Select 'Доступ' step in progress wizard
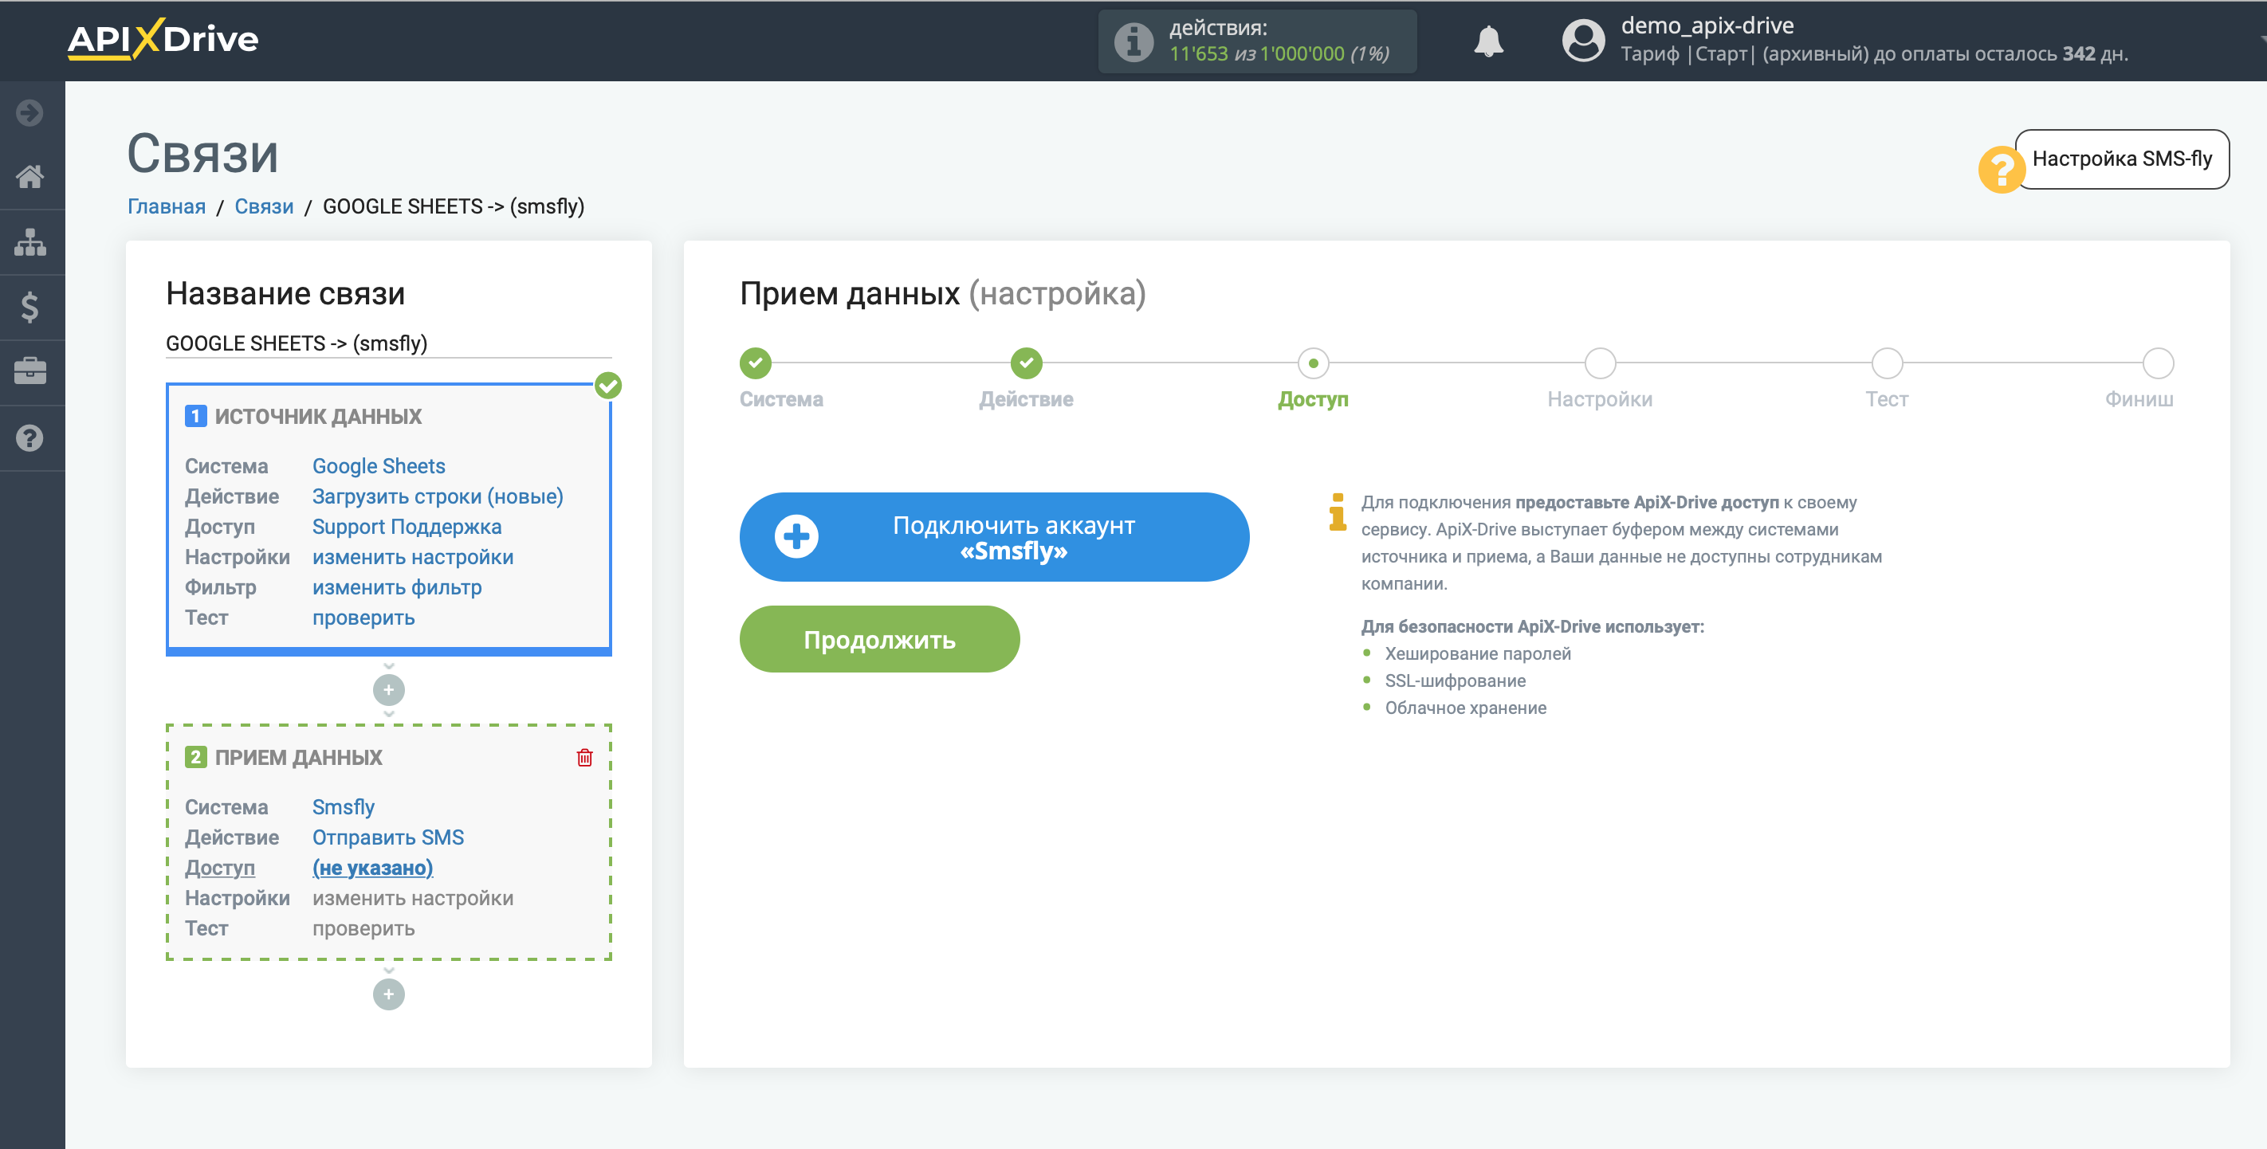Viewport: 2267px width, 1149px height. (x=1313, y=363)
